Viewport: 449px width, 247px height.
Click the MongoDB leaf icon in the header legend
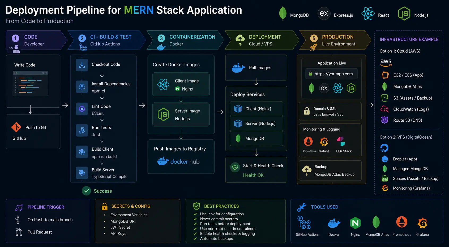(x=283, y=13)
